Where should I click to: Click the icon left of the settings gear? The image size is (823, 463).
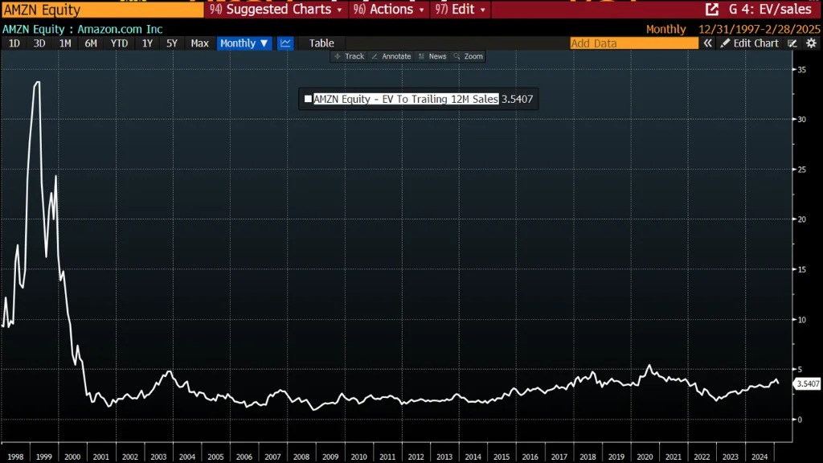coord(792,43)
